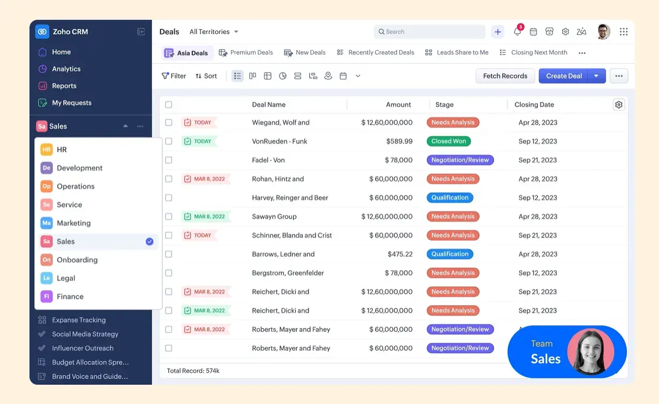
Task: Select Marketing from team list
Action: (97, 223)
